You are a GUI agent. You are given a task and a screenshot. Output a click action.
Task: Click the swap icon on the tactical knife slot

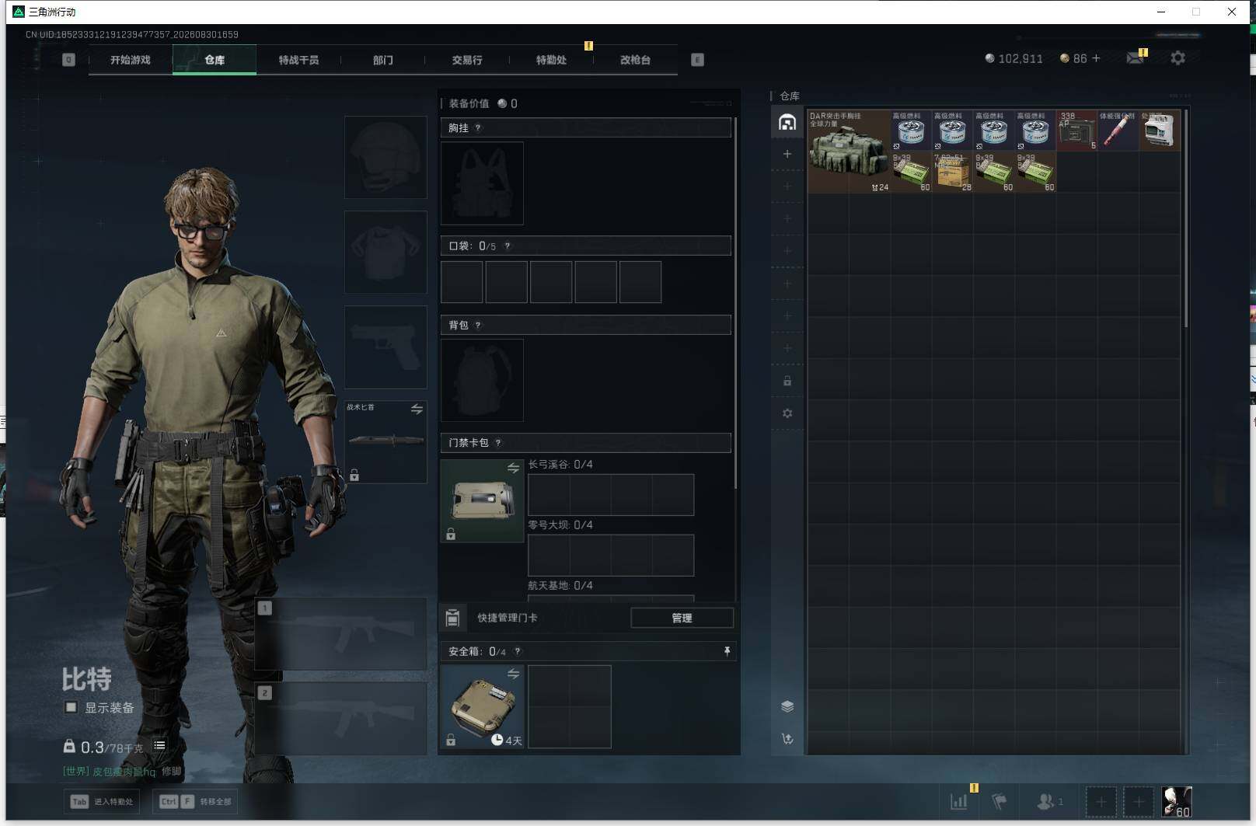coord(417,409)
